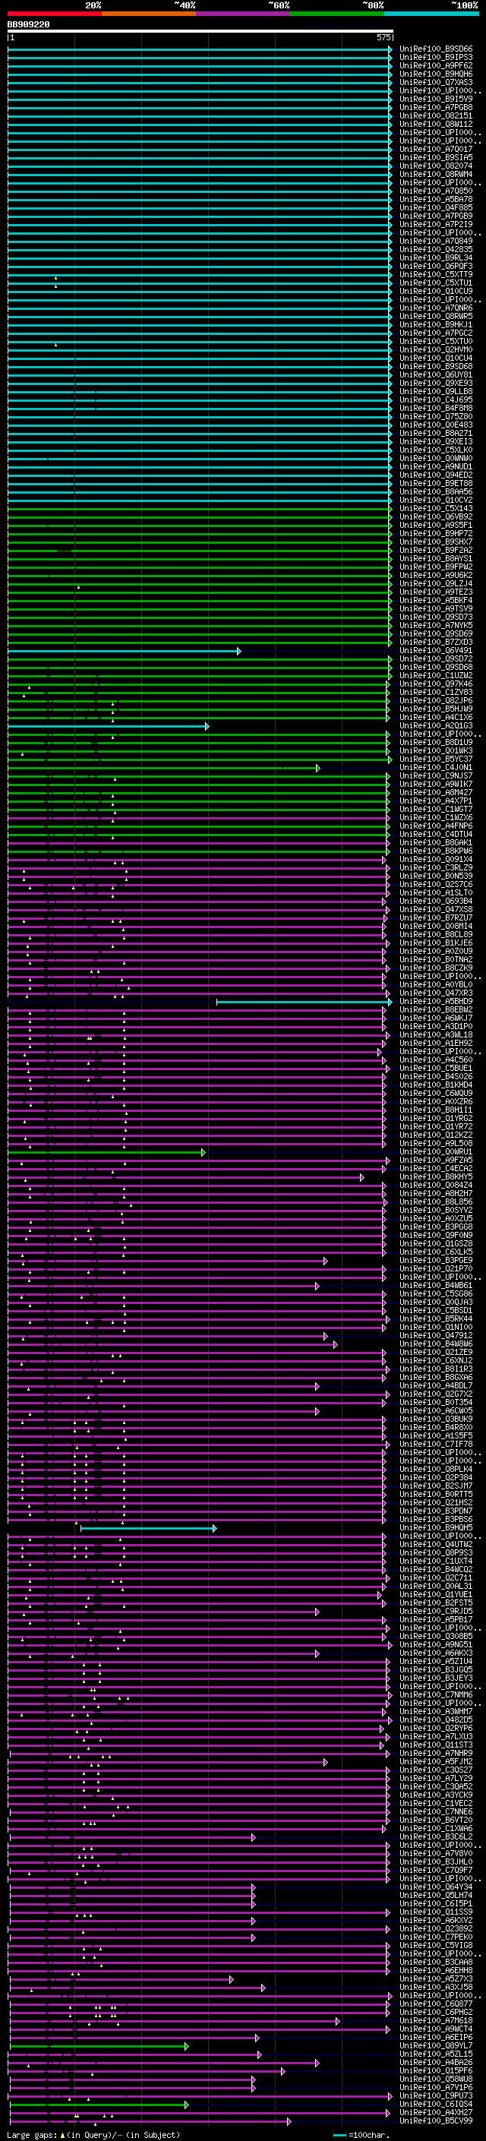Choose the entry UniRef100_Q10CU9
486x2141 pixels.
click(x=436, y=292)
